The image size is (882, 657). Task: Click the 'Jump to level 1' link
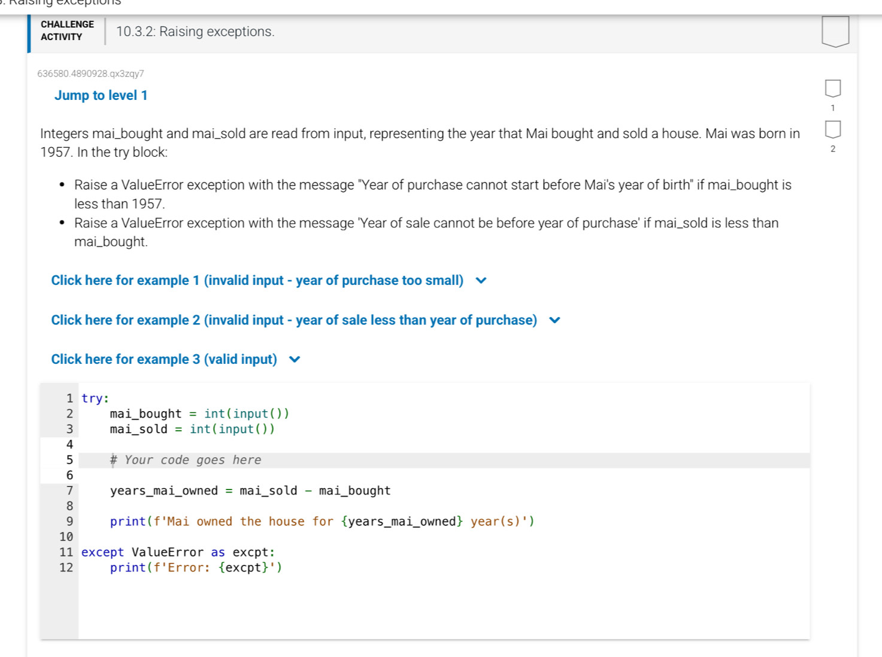(x=101, y=96)
